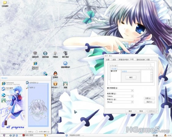Switch to the Screen Saver tab

[x=124, y=59]
